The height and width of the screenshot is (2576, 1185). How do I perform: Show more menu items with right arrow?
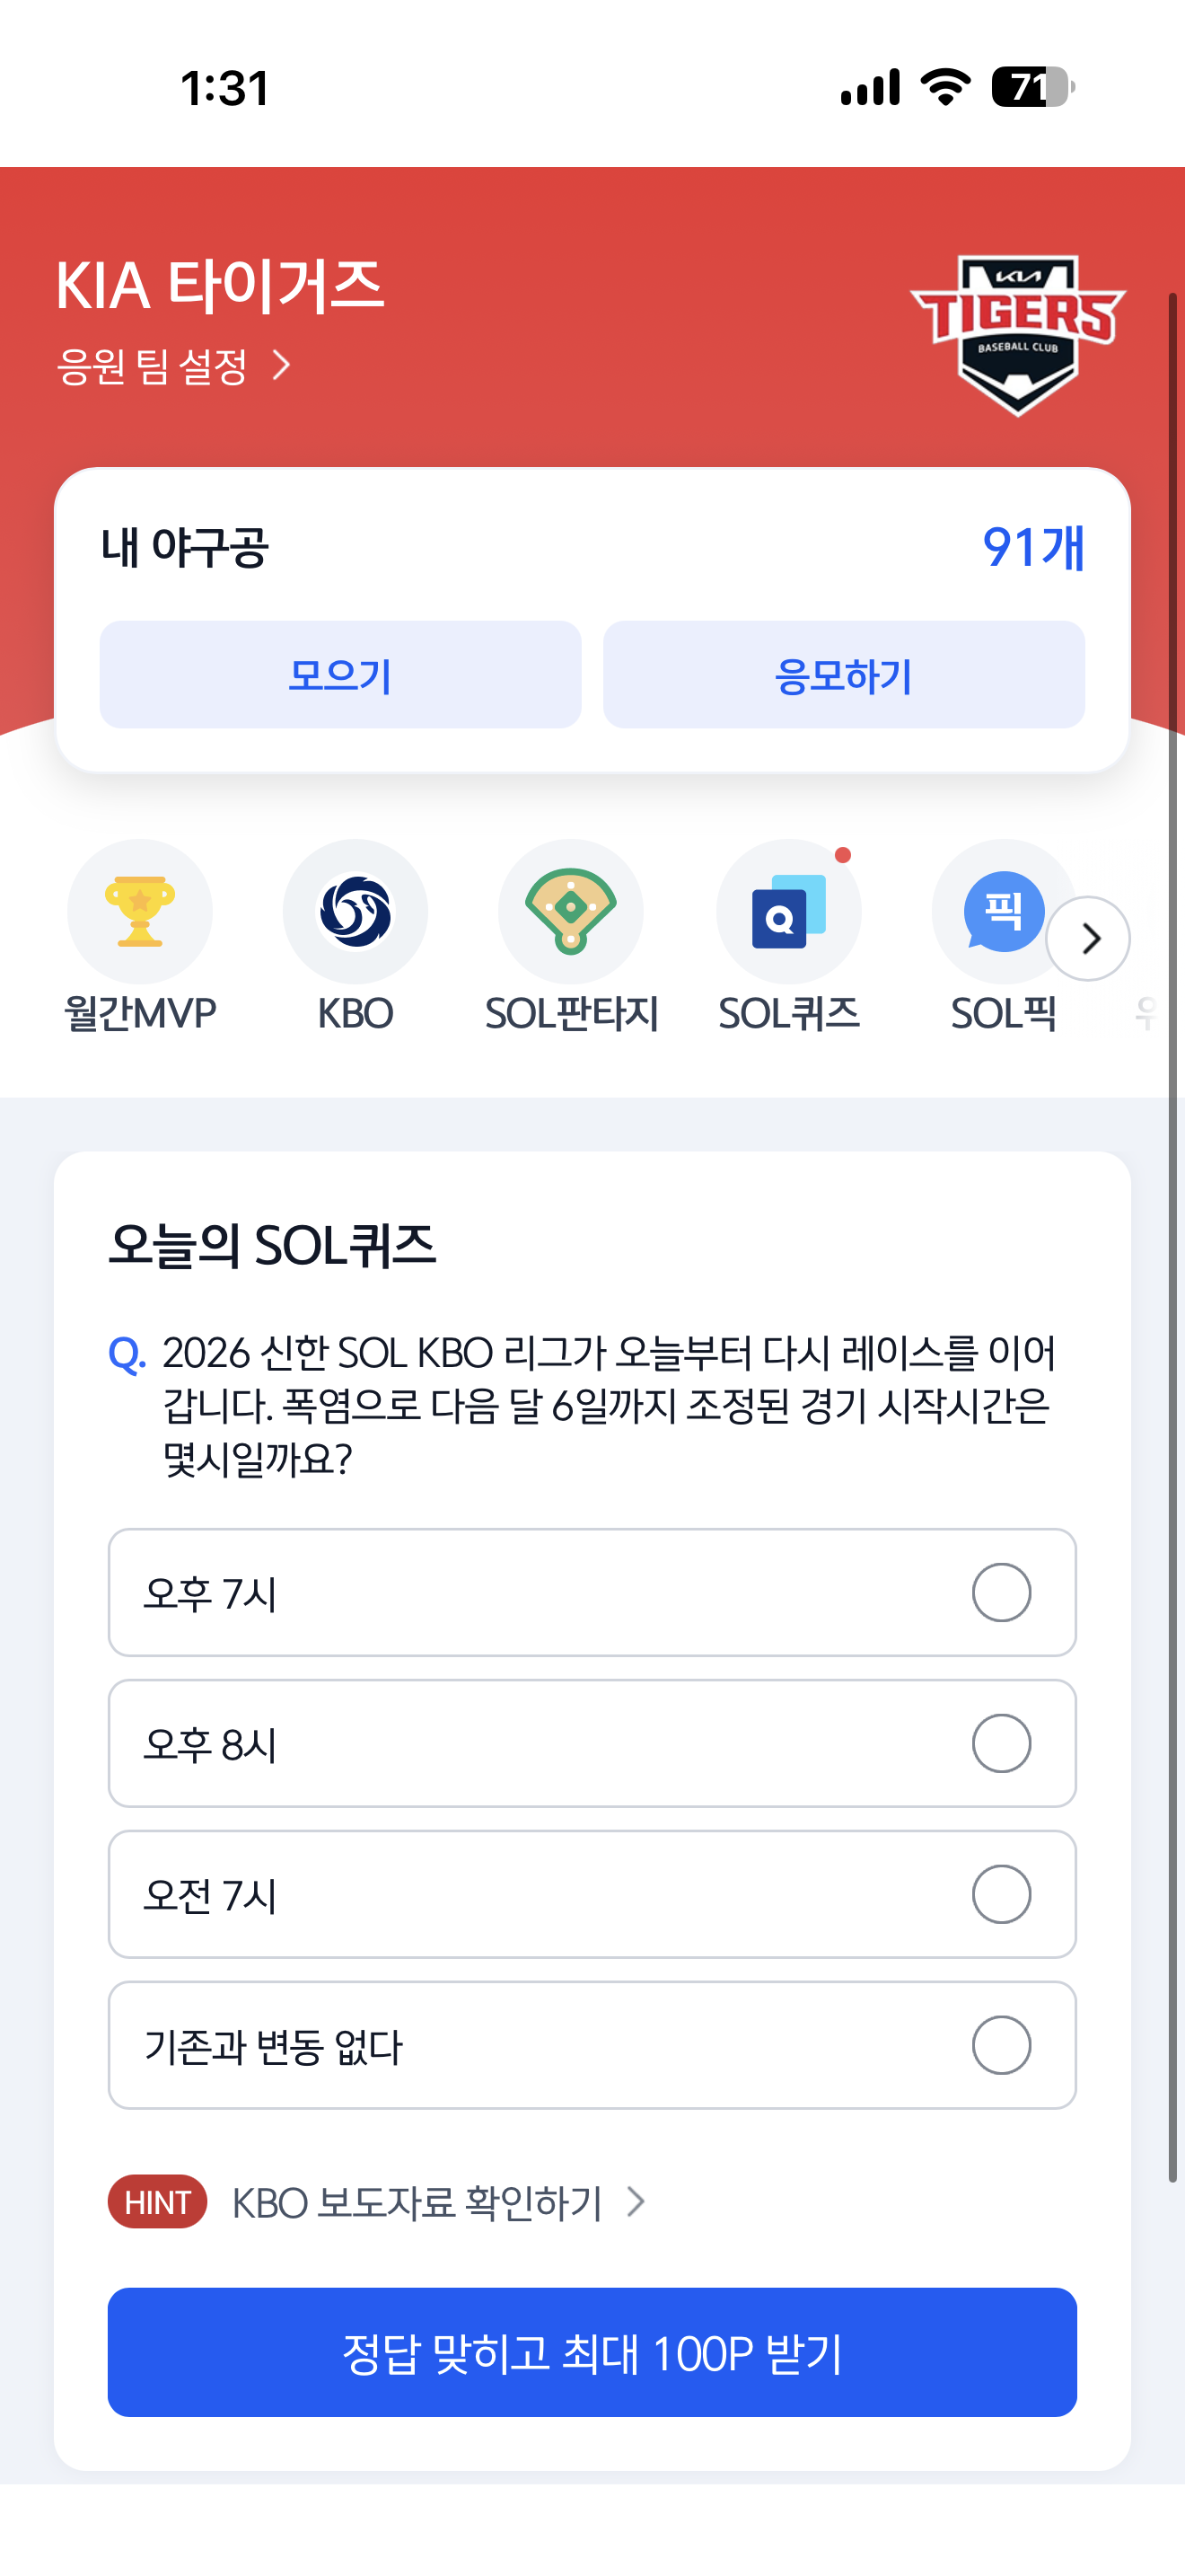coord(1088,938)
